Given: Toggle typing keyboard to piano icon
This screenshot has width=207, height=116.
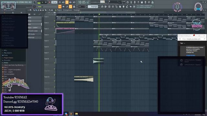Looking at the screenshot, I should 60,6.
